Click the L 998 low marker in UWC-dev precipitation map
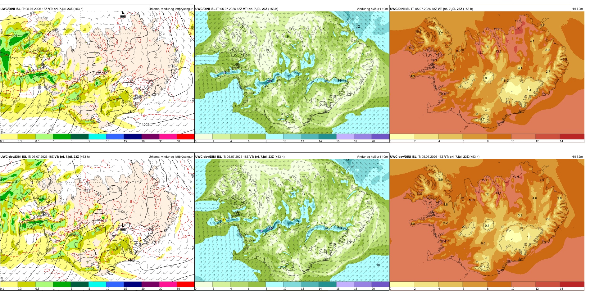Image resolution: width=590 pixels, height=295 pixels. click(123, 228)
